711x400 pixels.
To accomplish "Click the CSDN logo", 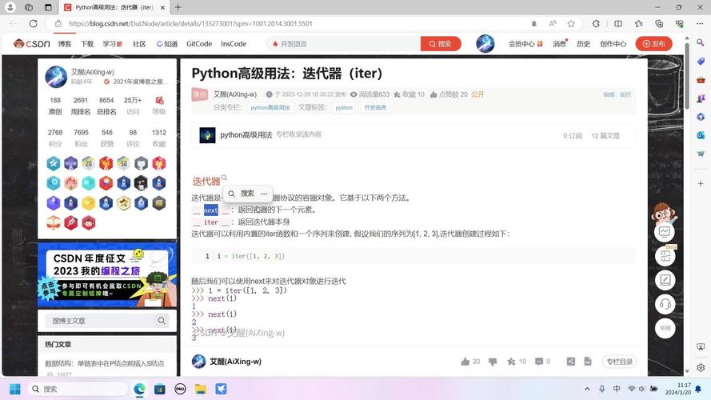I will pos(32,43).
